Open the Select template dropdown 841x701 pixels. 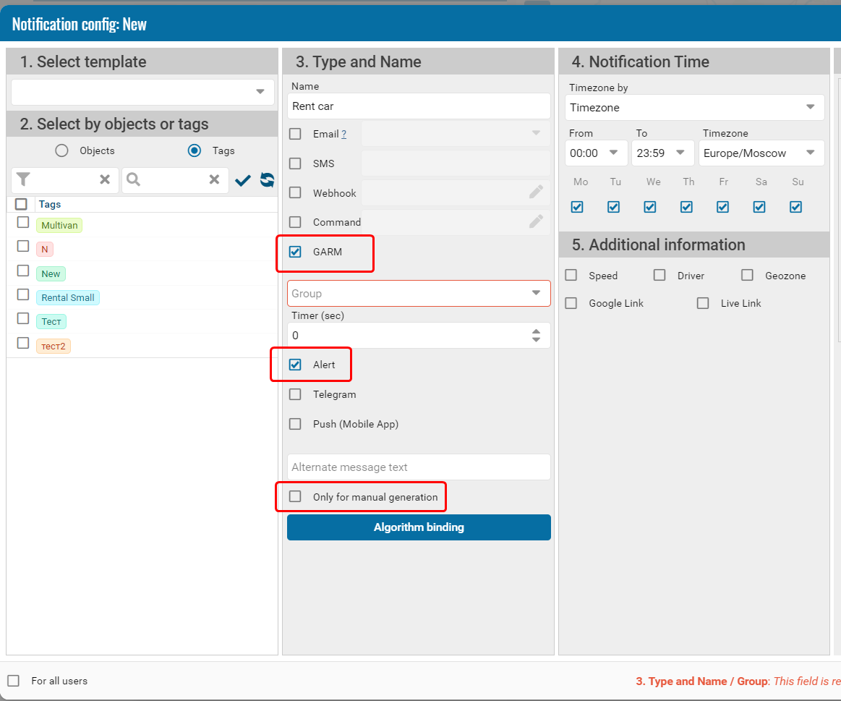tap(260, 92)
